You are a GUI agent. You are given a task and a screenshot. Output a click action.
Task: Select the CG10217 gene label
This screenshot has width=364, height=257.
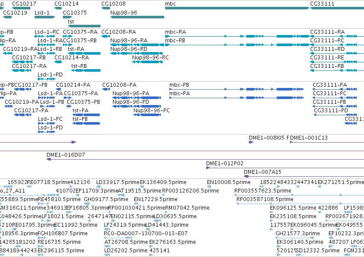[x=24, y=4]
